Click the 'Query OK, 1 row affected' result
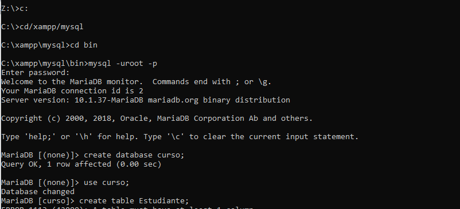This screenshot has height=209, width=460. pyautogui.click(x=56, y=164)
